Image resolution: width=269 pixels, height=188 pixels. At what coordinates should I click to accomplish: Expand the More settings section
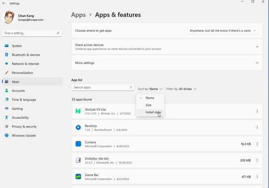tap(167, 63)
